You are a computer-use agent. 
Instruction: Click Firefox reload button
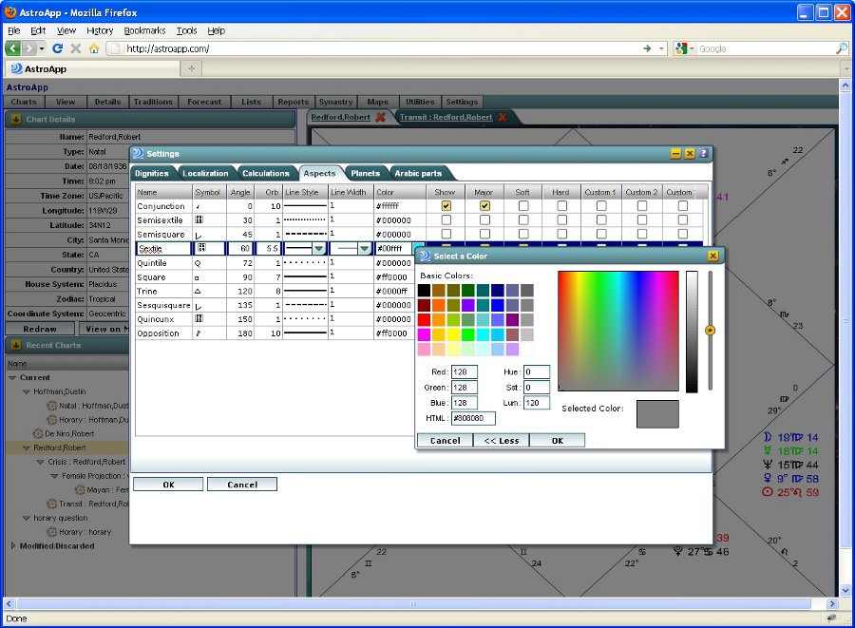point(57,48)
